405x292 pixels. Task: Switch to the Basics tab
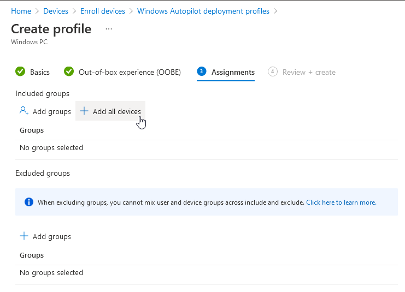40,72
